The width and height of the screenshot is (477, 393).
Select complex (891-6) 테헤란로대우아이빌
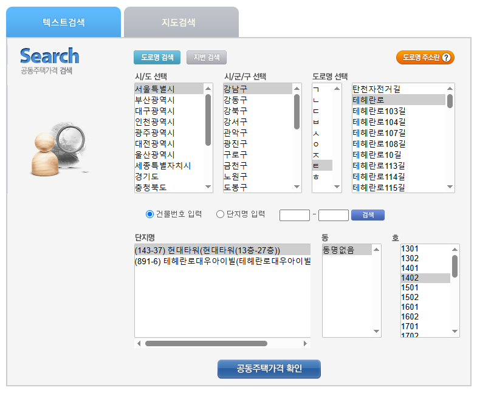(x=222, y=261)
